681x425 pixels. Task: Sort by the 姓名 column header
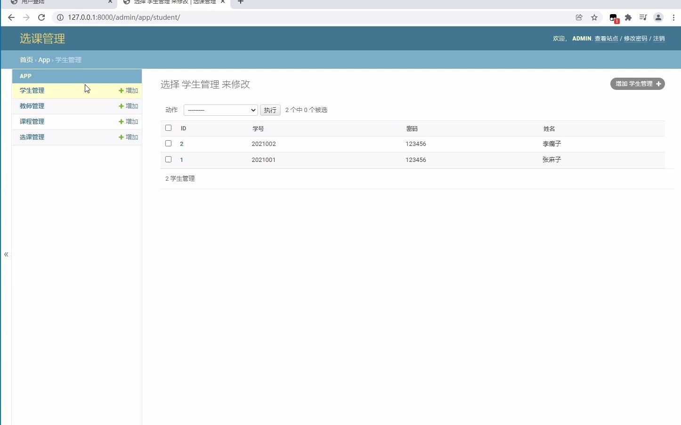(x=549, y=128)
